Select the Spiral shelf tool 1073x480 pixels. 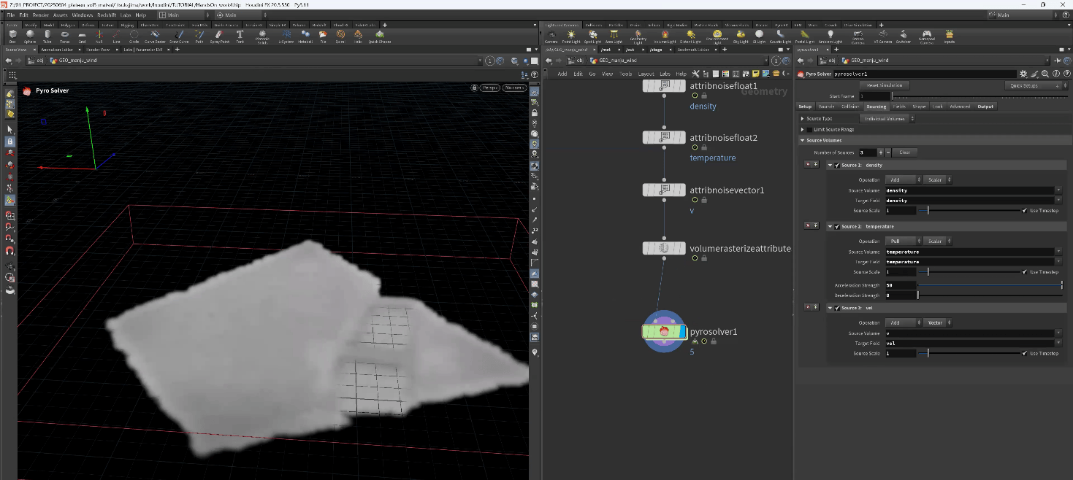(340, 35)
